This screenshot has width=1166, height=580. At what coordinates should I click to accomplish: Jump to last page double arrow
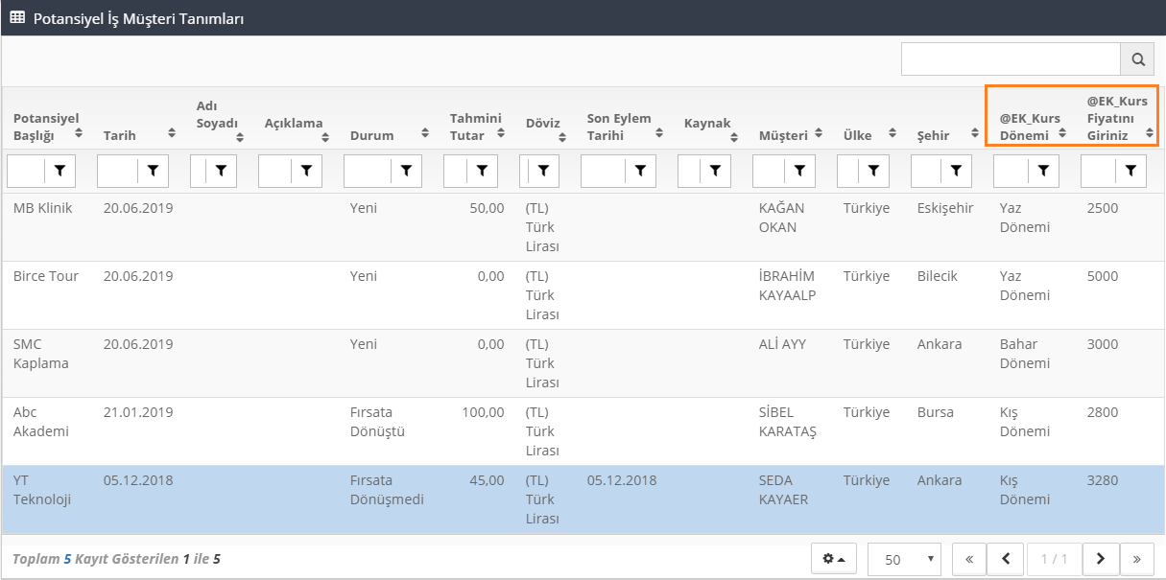pyautogui.click(x=1137, y=559)
